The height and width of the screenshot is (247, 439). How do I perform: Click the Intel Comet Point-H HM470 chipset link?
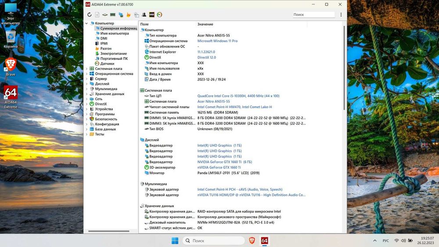click(234, 107)
